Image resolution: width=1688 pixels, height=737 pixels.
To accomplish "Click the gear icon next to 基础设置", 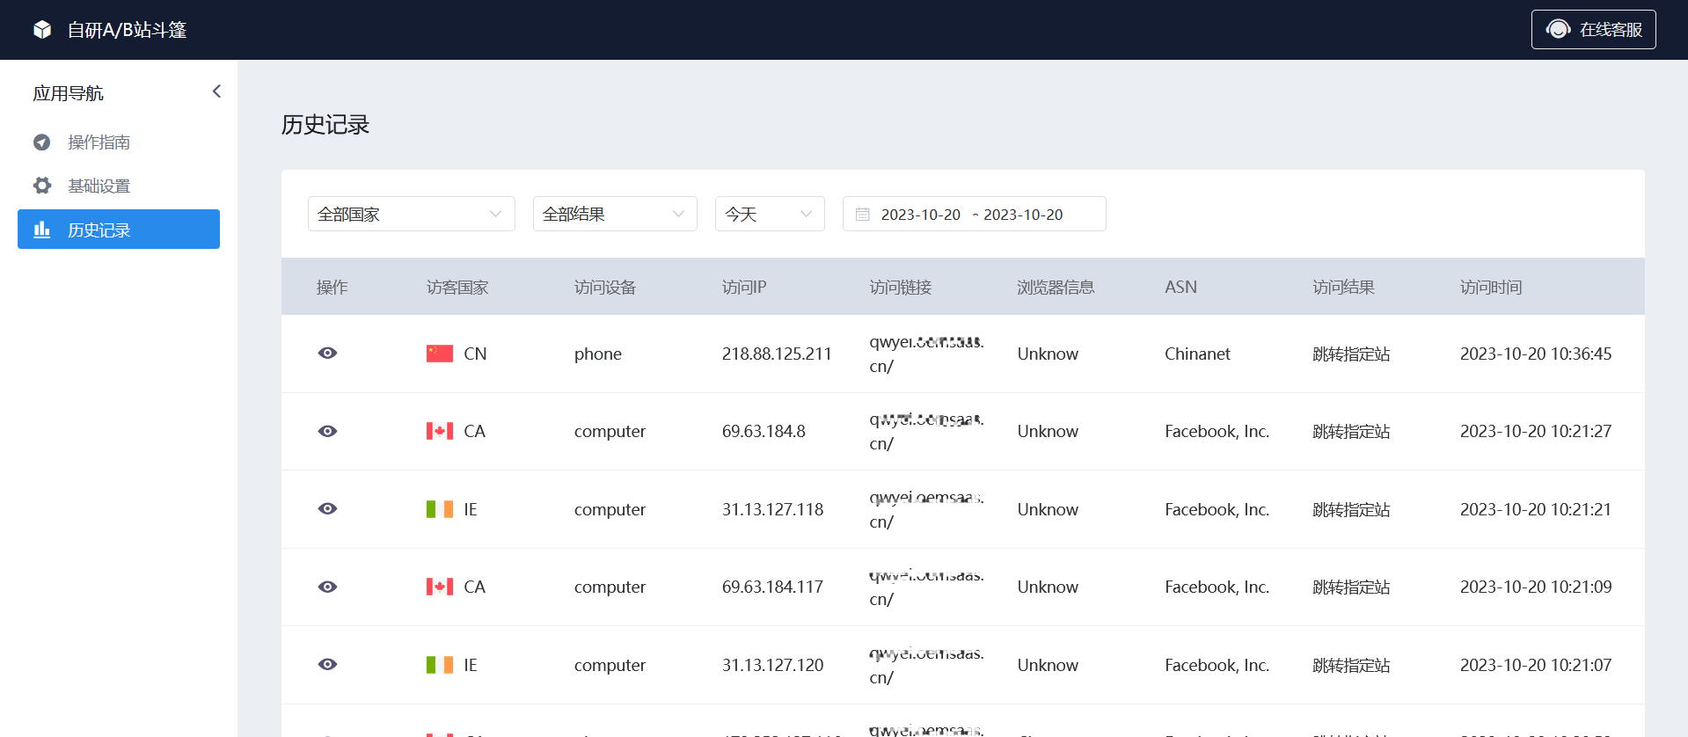I will point(42,186).
